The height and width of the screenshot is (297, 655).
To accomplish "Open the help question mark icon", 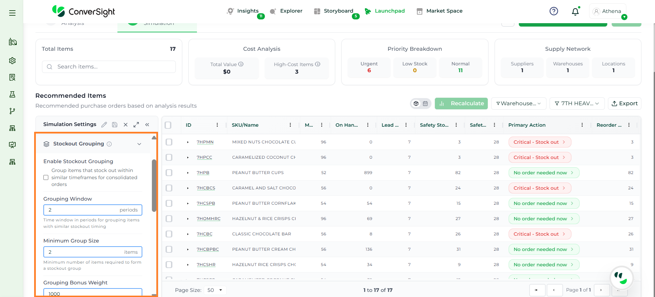I will 554,11.
